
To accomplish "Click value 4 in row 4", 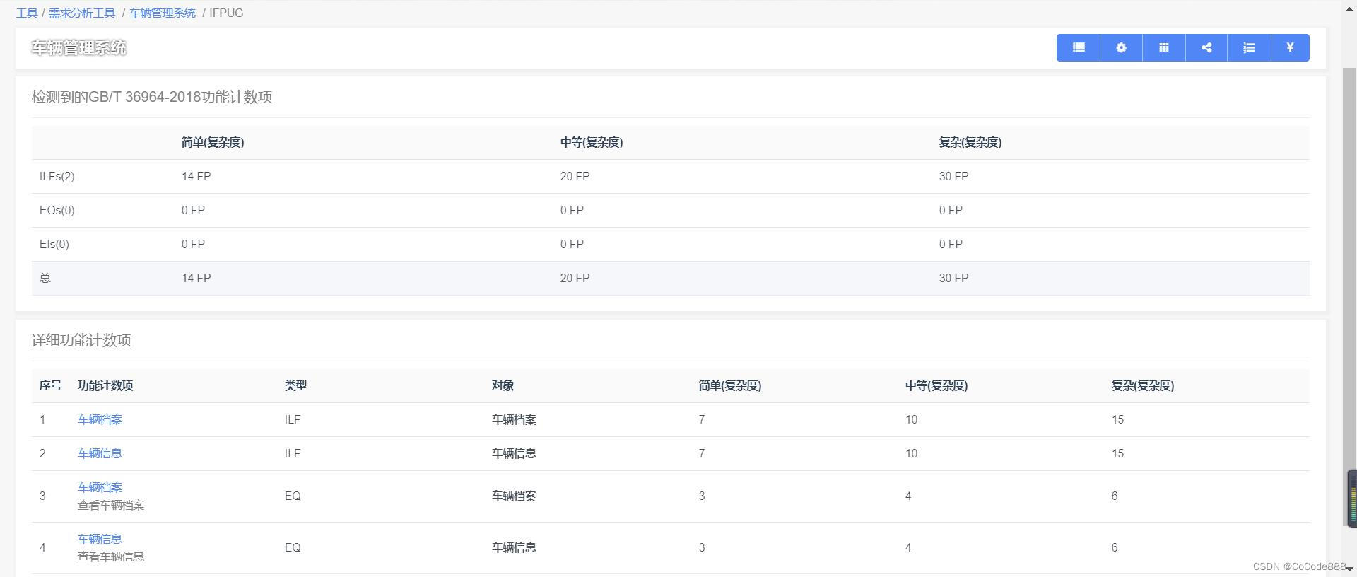I will [x=908, y=547].
